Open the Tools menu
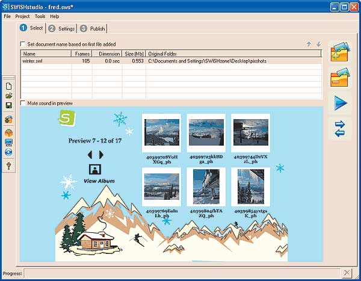The height and width of the screenshot is (281, 361). tap(40, 16)
